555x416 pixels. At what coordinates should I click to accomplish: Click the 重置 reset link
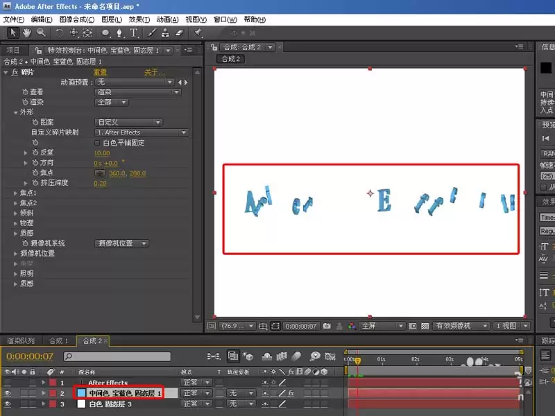tap(100, 72)
